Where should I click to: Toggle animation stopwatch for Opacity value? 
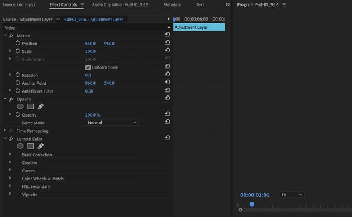pyautogui.click(x=18, y=114)
